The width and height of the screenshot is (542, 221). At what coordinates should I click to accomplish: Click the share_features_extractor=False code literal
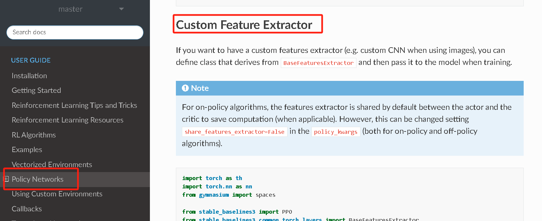(235, 132)
